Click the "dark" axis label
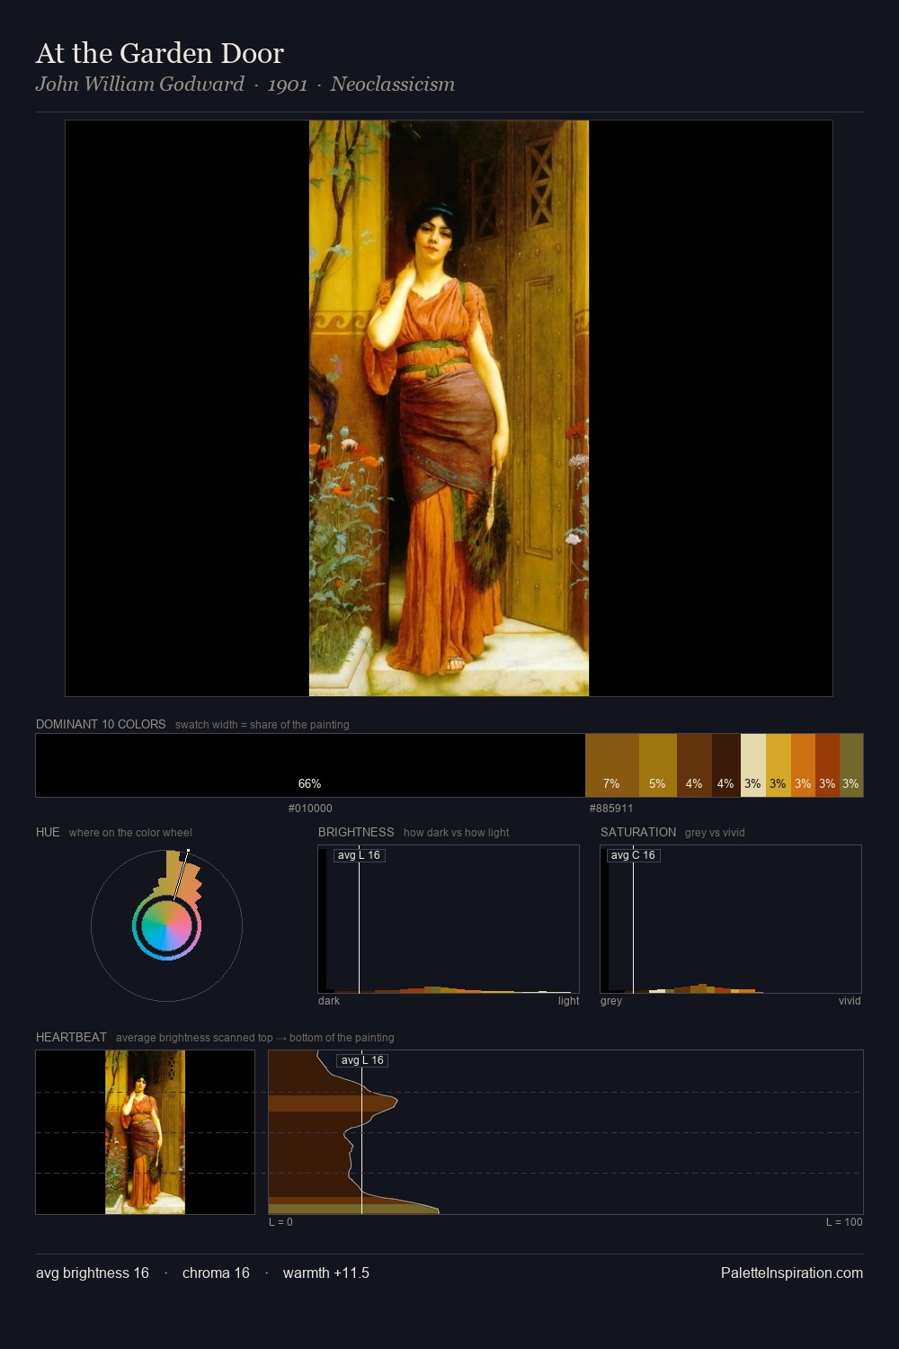Screen dimensions: 899x1349 click(329, 1001)
